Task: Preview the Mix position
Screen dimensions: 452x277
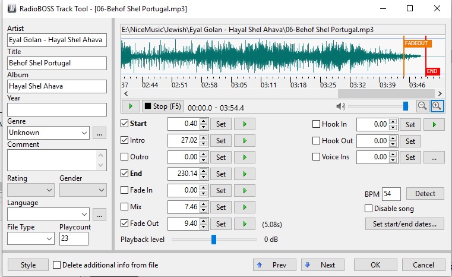Action: [x=245, y=207]
